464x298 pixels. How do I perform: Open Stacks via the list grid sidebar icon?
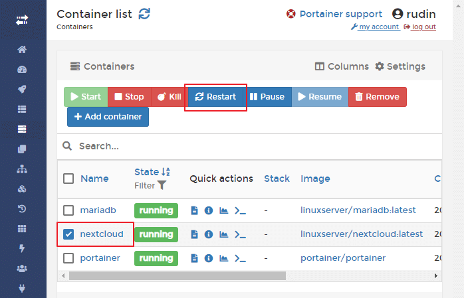pos(22,110)
